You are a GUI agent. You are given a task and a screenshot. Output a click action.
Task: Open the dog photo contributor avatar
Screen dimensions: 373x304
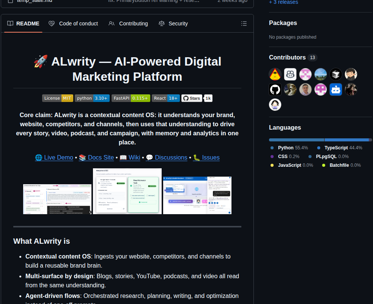(290, 89)
